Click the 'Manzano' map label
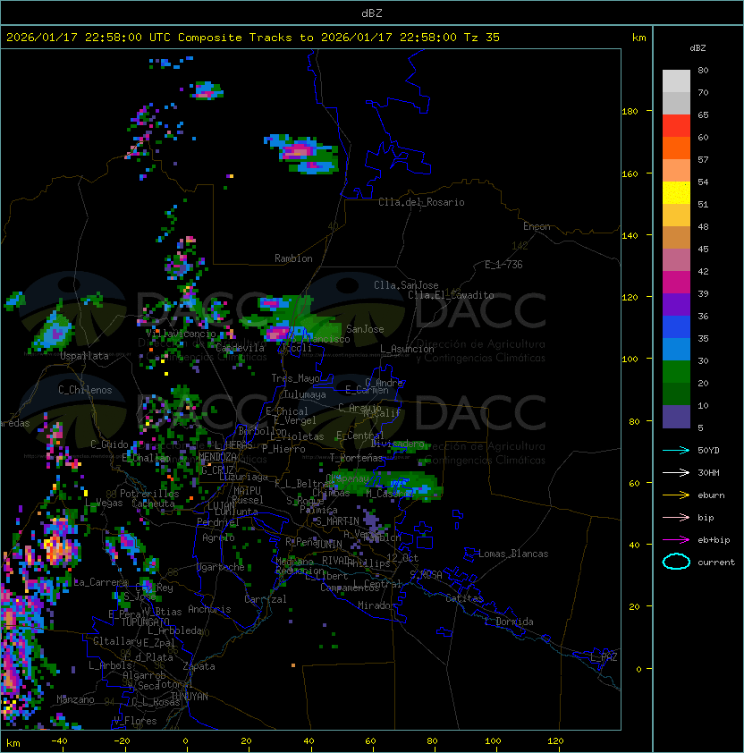The height and width of the screenshot is (753, 744). click(75, 699)
